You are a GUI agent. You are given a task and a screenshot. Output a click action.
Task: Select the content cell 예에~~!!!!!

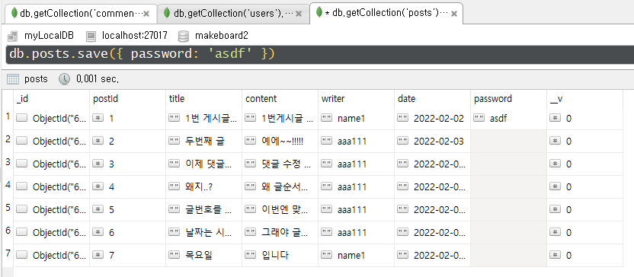point(280,141)
